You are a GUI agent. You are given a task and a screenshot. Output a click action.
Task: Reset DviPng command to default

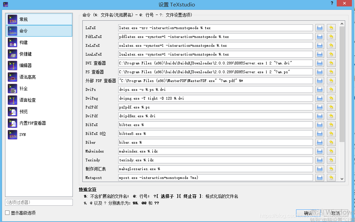click(x=331, y=98)
